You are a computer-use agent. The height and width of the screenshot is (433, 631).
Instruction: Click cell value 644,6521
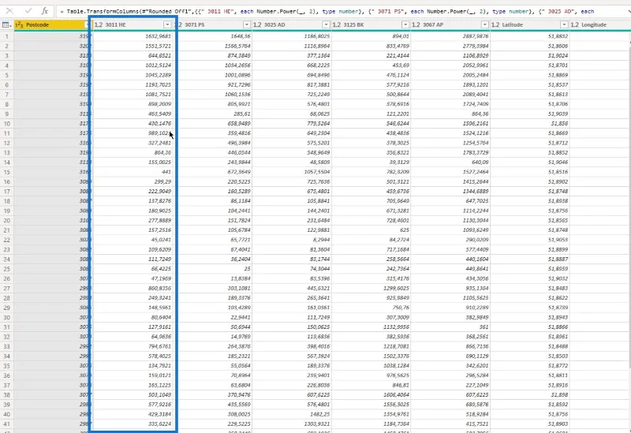[x=160, y=55]
